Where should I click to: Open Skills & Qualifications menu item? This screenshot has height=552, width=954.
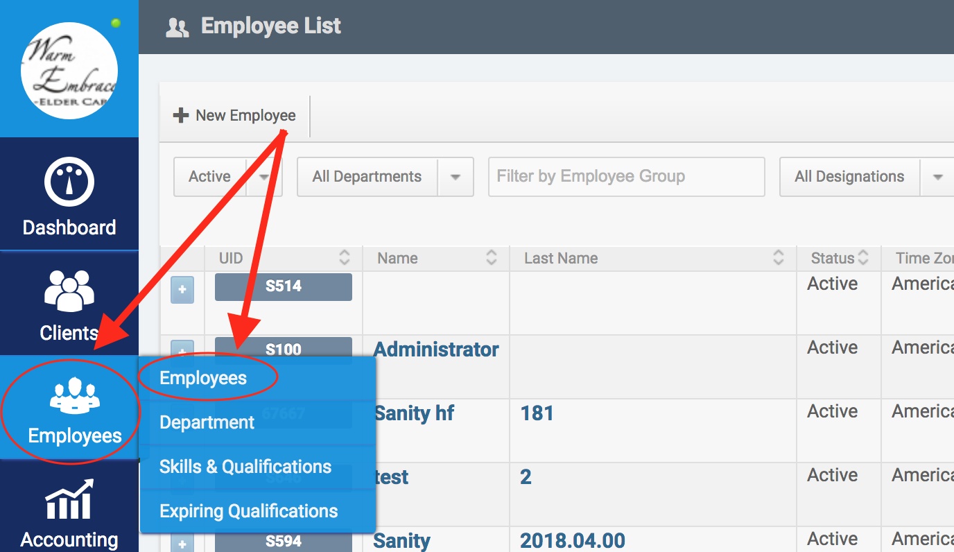pyautogui.click(x=245, y=467)
